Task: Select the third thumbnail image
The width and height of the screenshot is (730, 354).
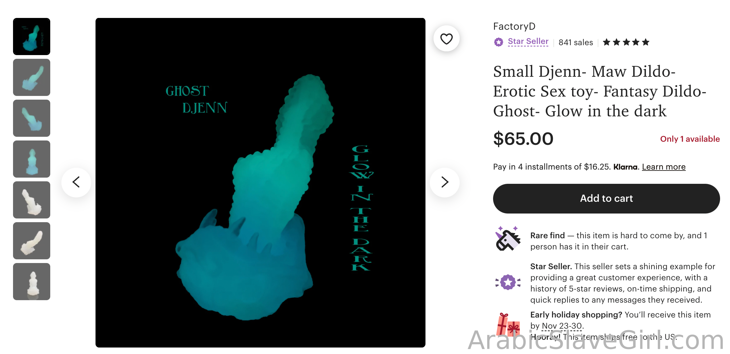Action: coord(32,118)
